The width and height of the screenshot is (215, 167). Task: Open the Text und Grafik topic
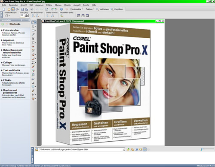[12, 70]
